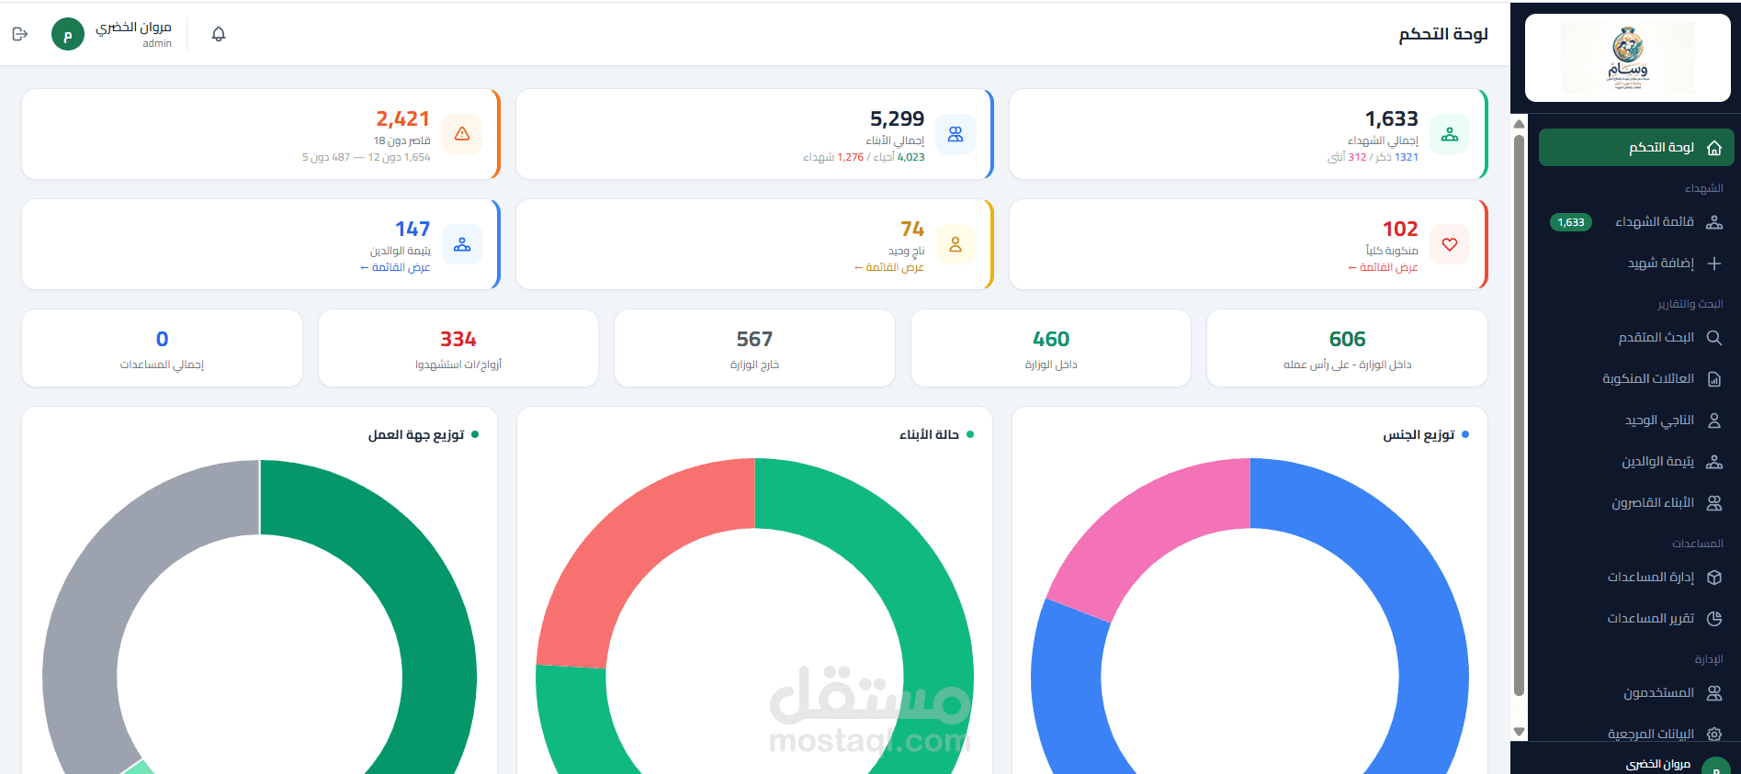Click the 567 خارج الوزارة card

click(x=754, y=348)
